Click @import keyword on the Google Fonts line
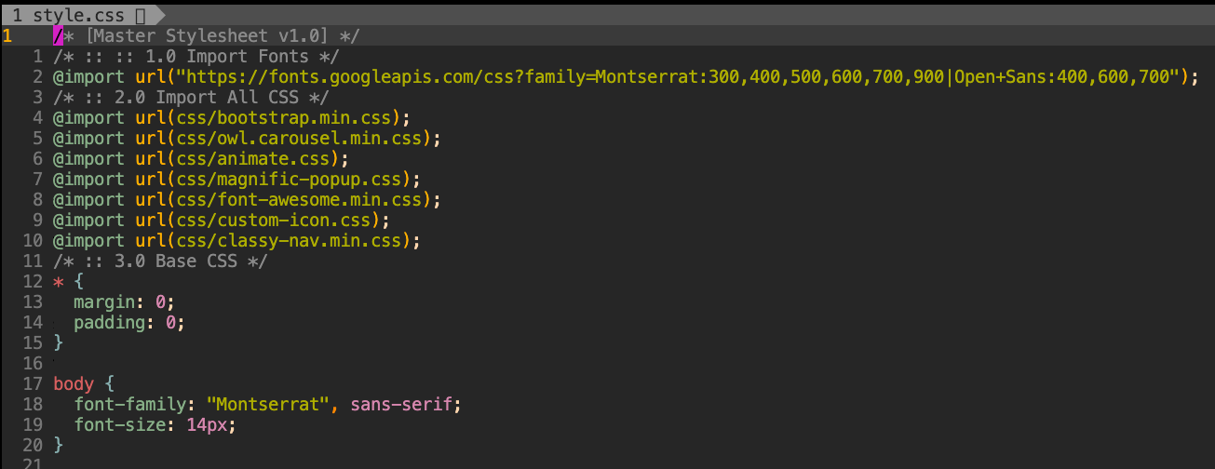Image resolution: width=1215 pixels, height=469 pixels. point(88,76)
